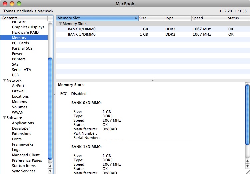Click the ECC Disabled value
250x174 pixels.
(x=79, y=94)
